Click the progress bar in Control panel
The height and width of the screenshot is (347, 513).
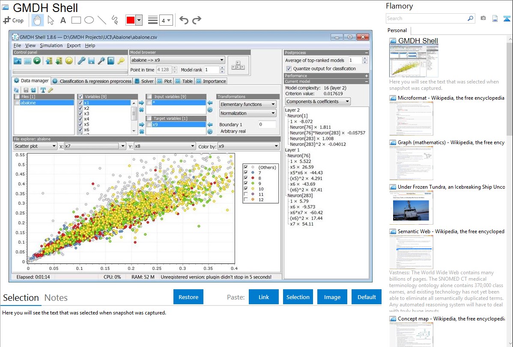[70, 71]
